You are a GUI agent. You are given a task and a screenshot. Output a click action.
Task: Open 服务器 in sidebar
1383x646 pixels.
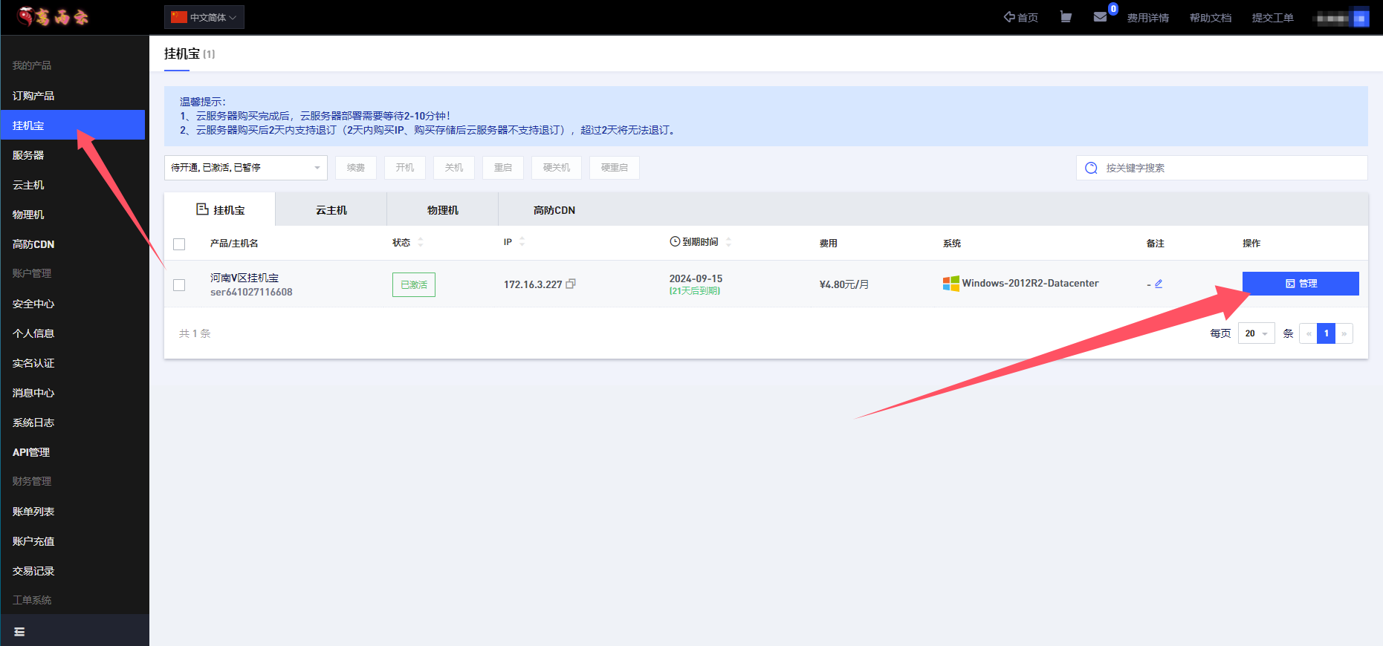28,155
